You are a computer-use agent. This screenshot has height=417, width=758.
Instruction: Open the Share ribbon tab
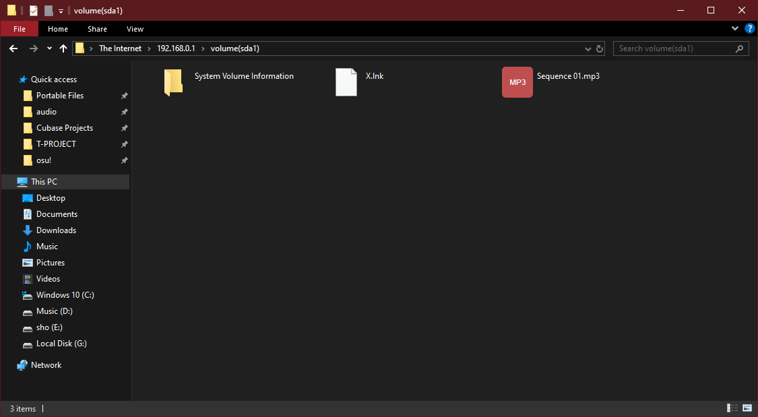tap(97, 29)
